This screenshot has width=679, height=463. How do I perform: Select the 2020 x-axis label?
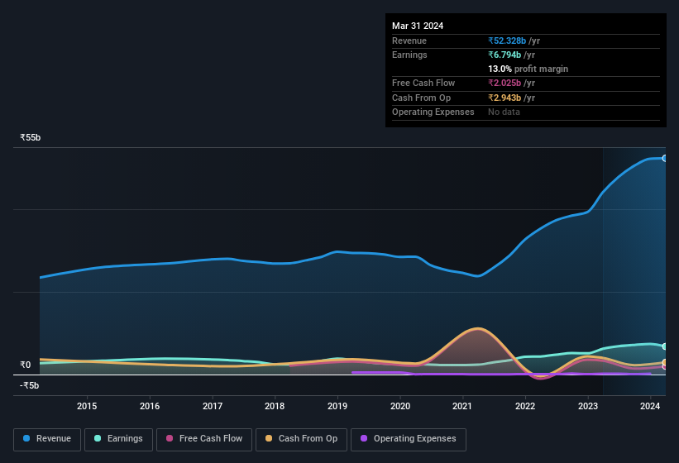400,406
